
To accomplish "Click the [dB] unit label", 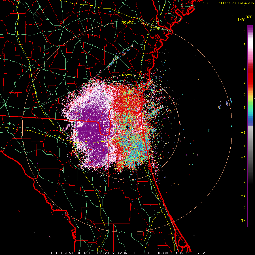I will point(242,20).
